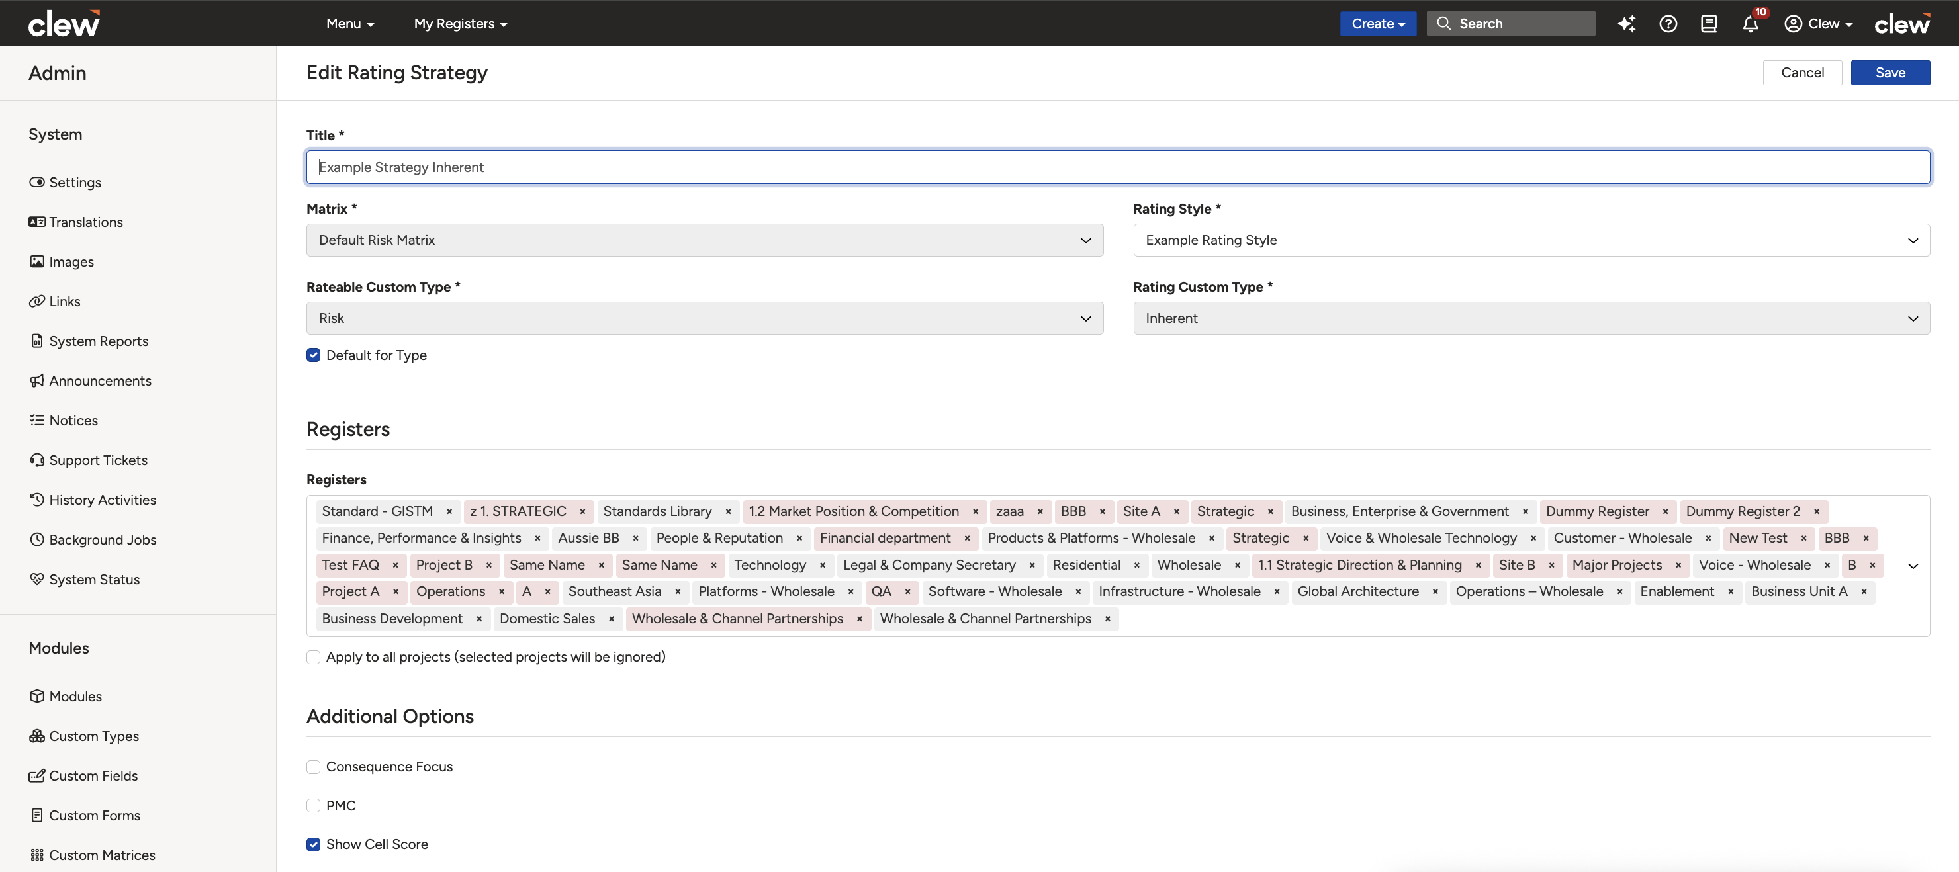Open the Rateable Custom Type dropdown
The width and height of the screenshot is (1959, 872).
(704, 318)
